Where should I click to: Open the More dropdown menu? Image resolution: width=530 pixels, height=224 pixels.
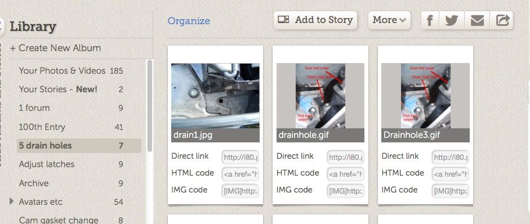[389, 20]
